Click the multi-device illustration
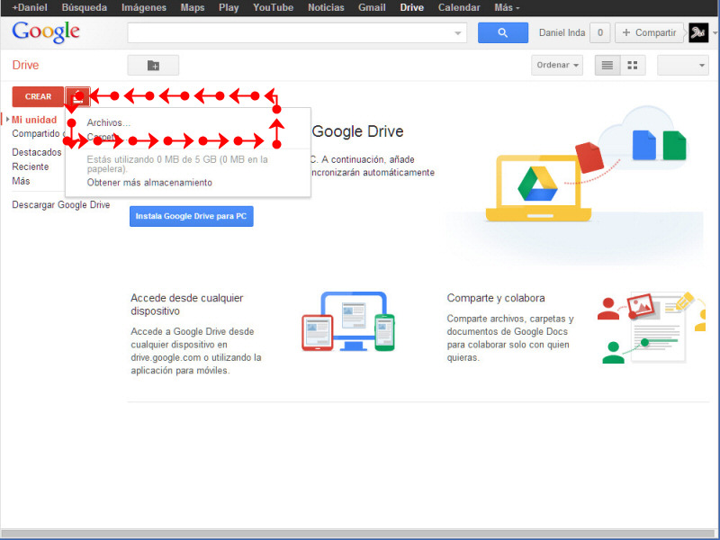720x540 pixels. (x=348, y=321)
